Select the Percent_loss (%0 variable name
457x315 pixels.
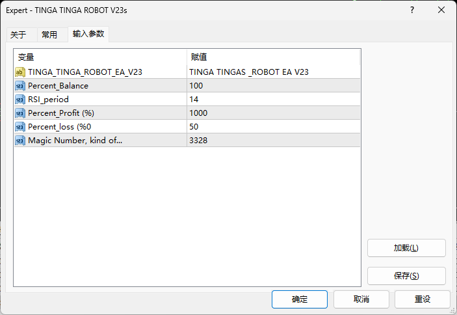pos(59,127)
